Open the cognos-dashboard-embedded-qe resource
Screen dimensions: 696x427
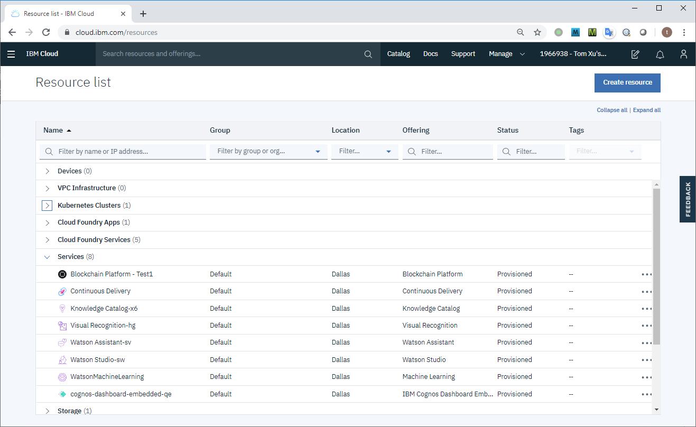pyautogui.click(x=121, y=394)
